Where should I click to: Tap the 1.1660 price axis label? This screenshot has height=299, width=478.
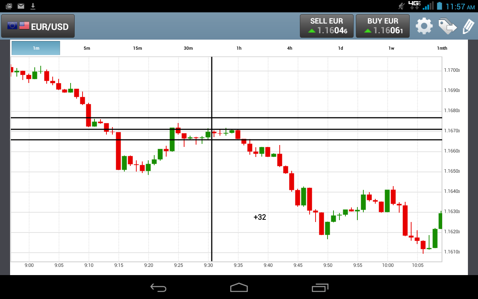452,151
